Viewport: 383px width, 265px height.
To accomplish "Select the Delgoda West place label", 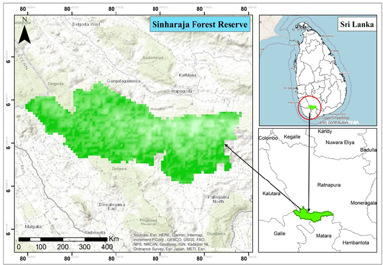I will point(86,24).
